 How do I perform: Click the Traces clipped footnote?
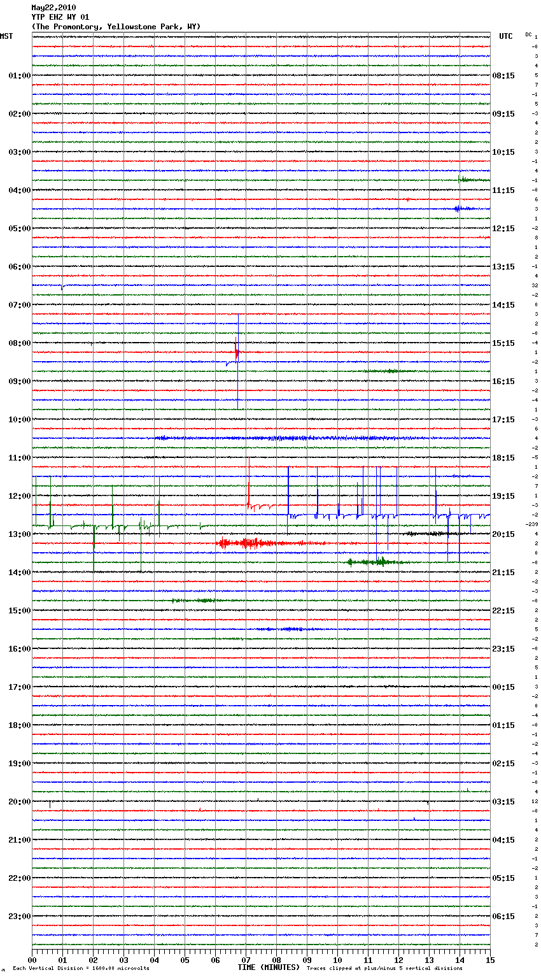coord(384,969)
